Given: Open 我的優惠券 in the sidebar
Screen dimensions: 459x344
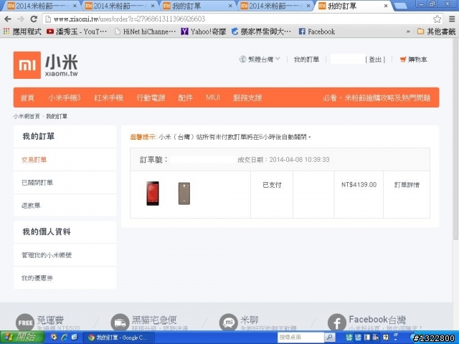Looking at the screenshot, I should tap(37, 278).
